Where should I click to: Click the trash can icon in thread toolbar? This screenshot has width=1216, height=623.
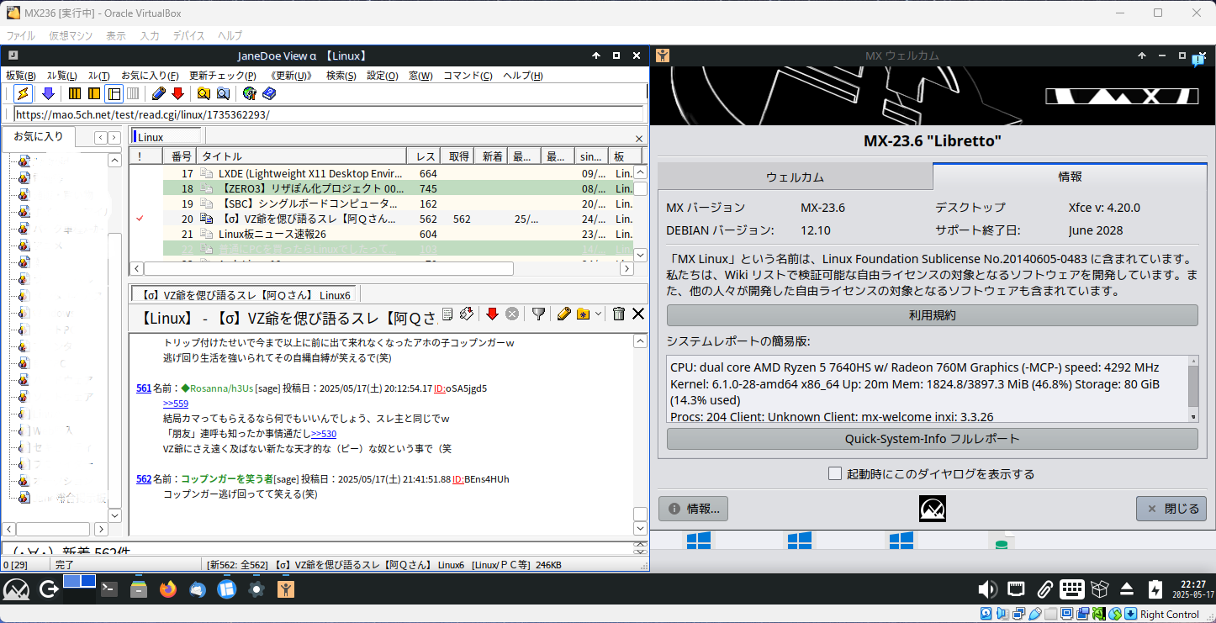pos(618,314)
